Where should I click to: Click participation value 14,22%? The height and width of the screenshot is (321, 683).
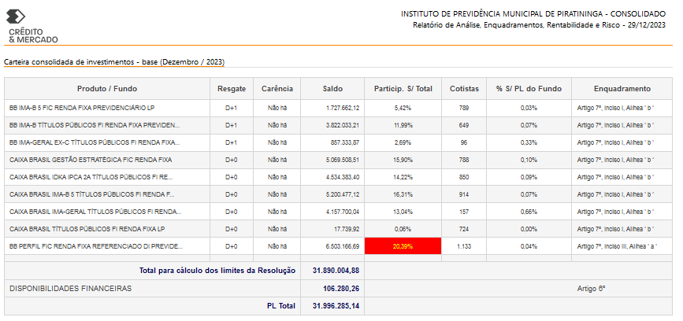(403, 177)
